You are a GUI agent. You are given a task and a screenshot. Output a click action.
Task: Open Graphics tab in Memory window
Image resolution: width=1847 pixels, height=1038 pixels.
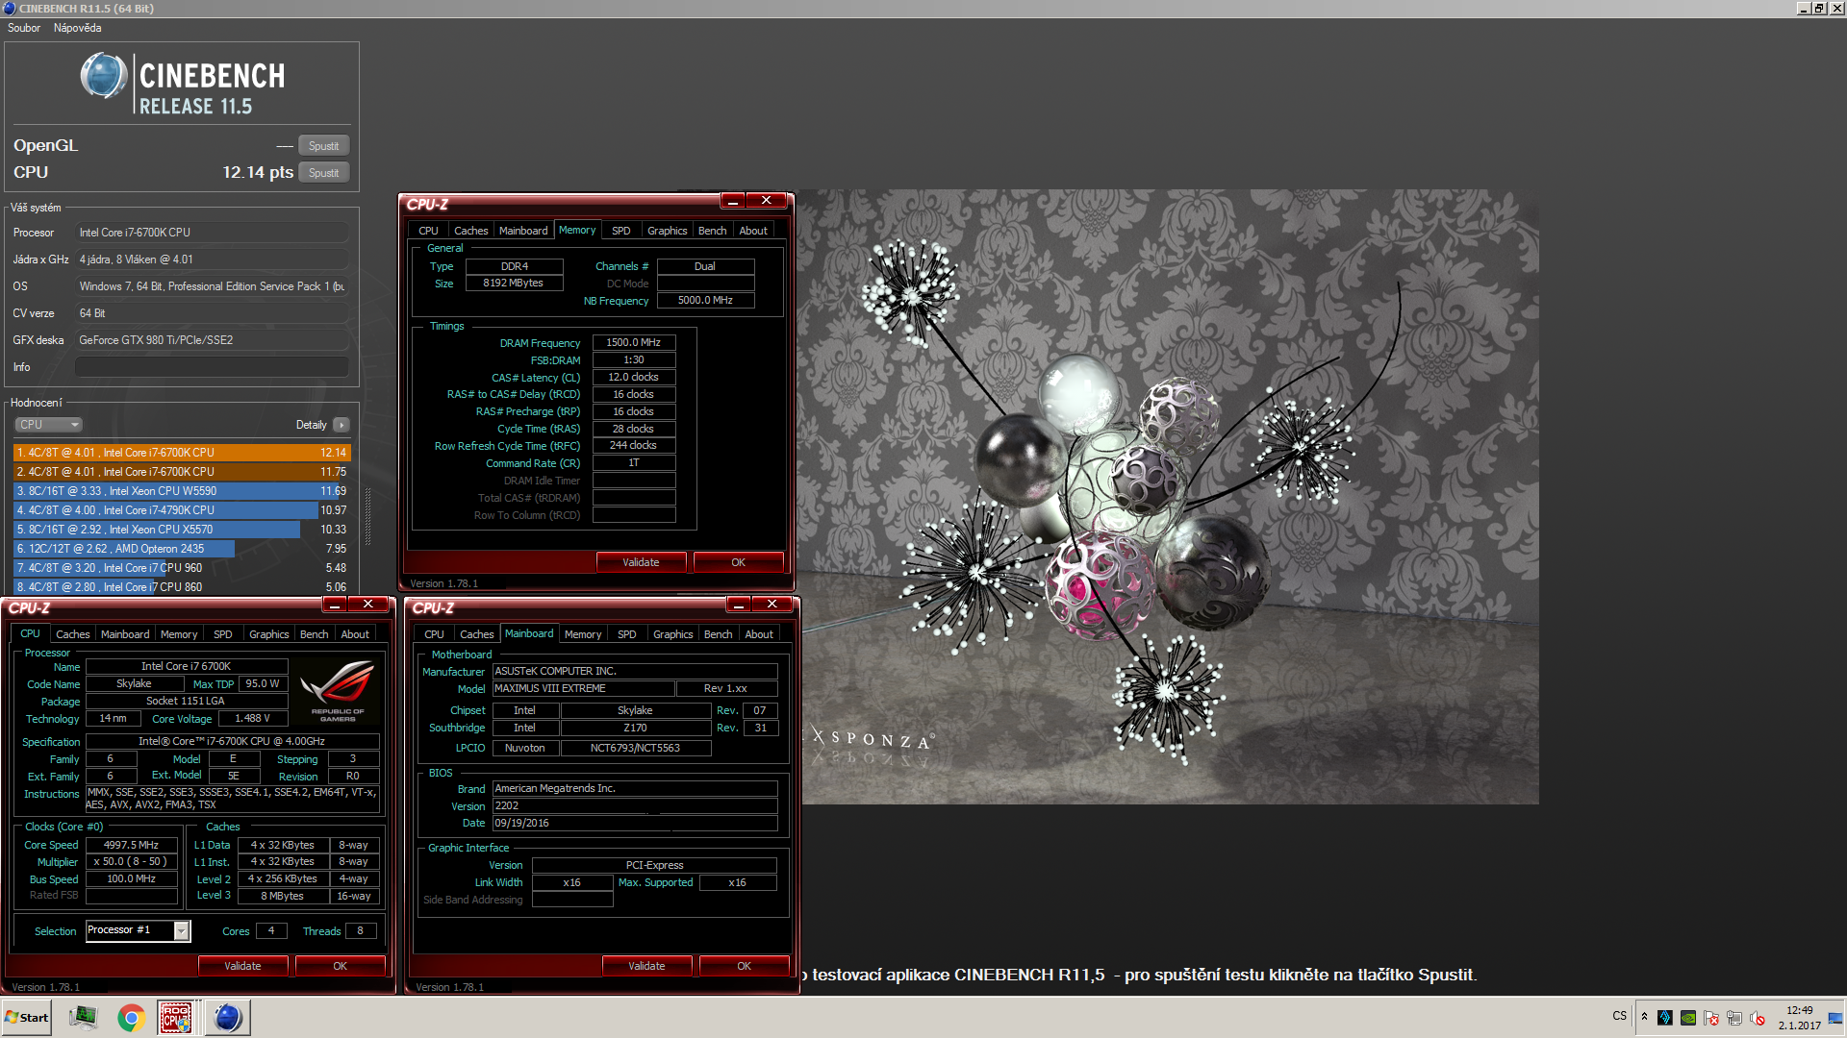coord(667,231)
